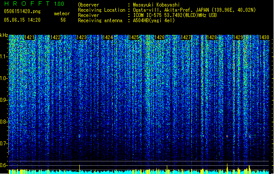
Task: Click the 1.1 frequency axis label
Action: (x=3, y=57)
